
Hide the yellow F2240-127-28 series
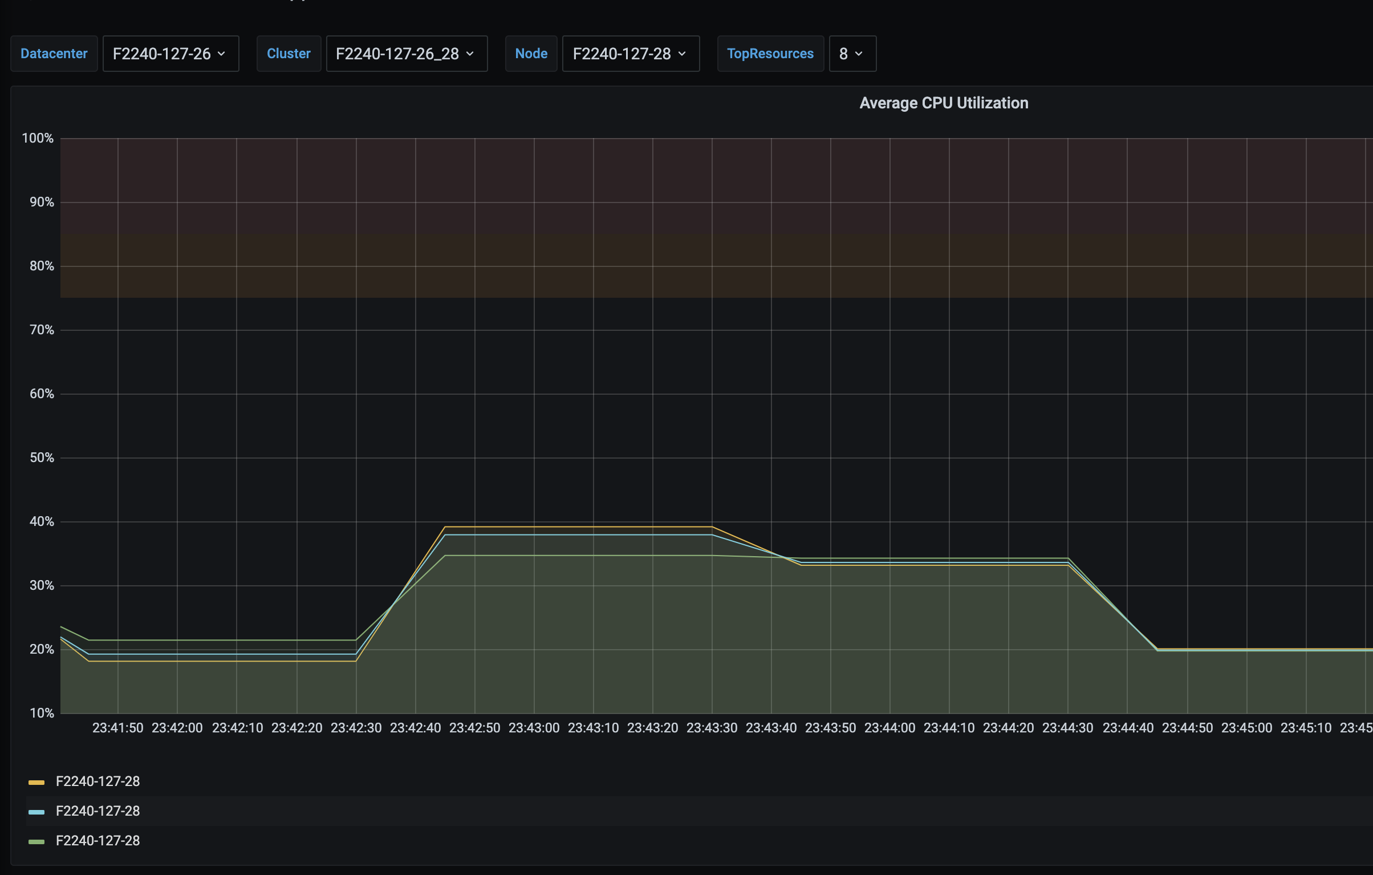[98, 781]
